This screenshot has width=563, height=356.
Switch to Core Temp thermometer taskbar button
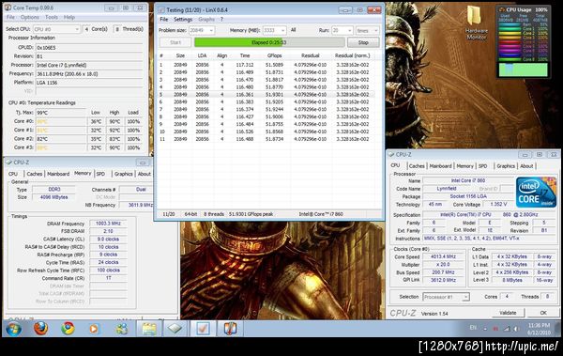230,329
